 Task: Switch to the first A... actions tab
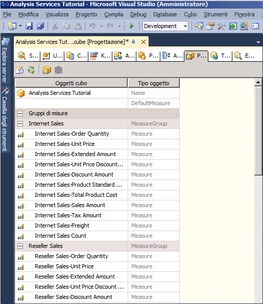coord(124,56)
